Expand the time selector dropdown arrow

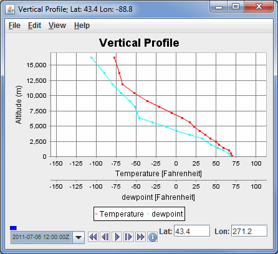click(79, 237)
